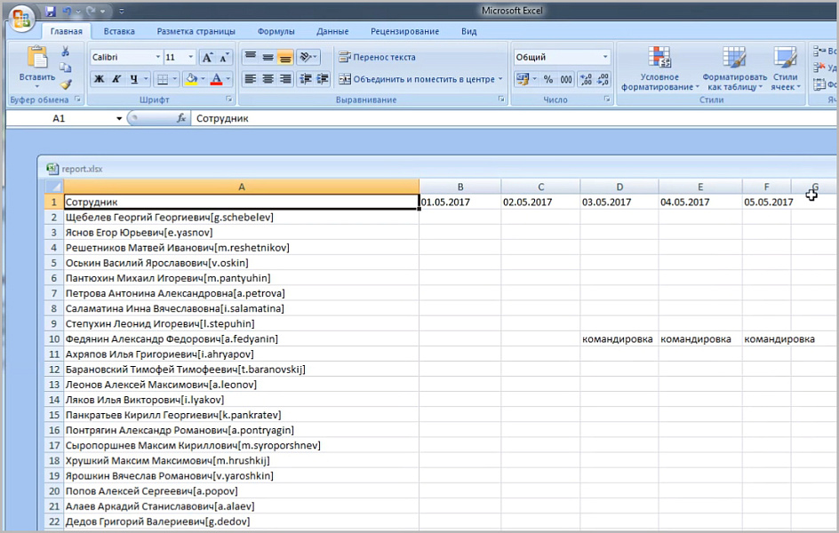This screenshot has height=533, width=839.
Task: Expand the fill color dropdown arrow
Action: coord(203,79)
